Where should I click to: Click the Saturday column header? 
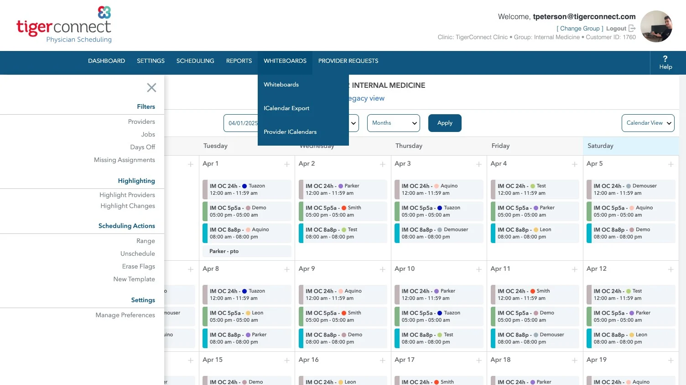click(x=631, y=146)
